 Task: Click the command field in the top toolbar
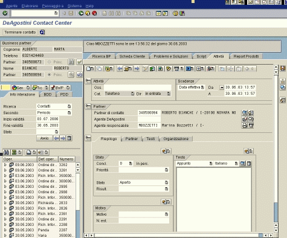click(34, 13)
